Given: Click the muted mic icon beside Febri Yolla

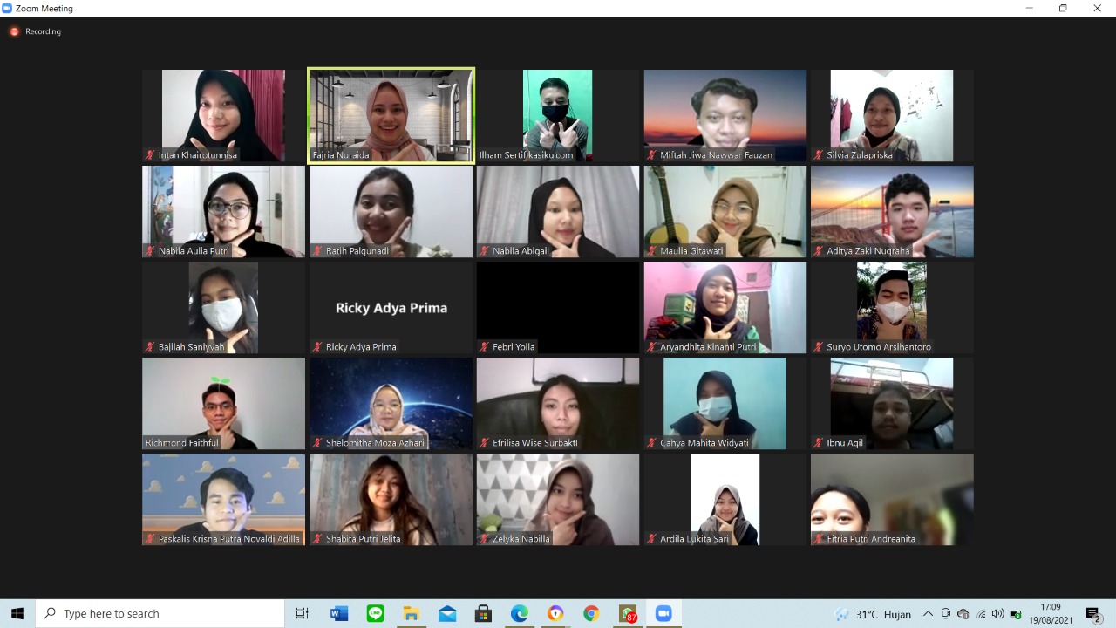Looking at the screenshot, I should click(x=486, y=347).
